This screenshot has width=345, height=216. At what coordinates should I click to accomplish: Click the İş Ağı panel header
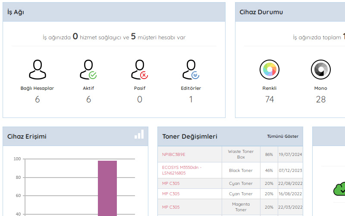coord(114,12)
